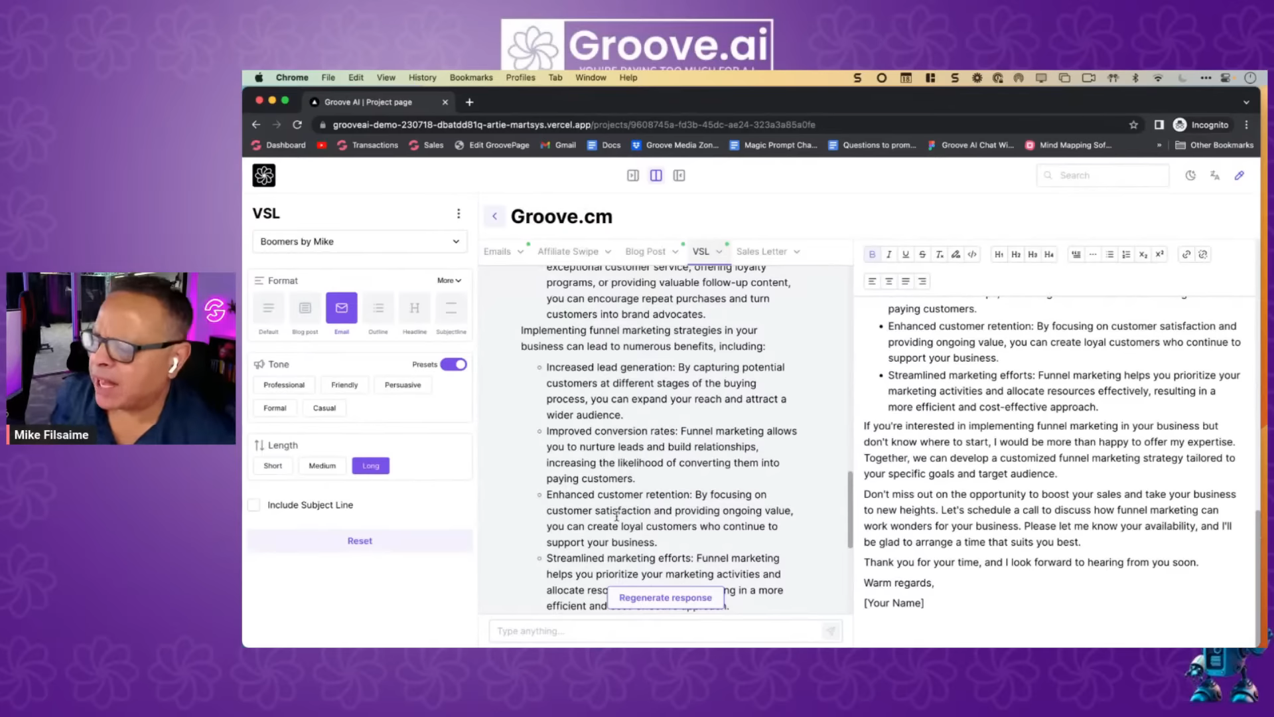Align text to the right
The height and width of the screenshot is (717, 1274).
pyautogui.click(x=922, y=281)
